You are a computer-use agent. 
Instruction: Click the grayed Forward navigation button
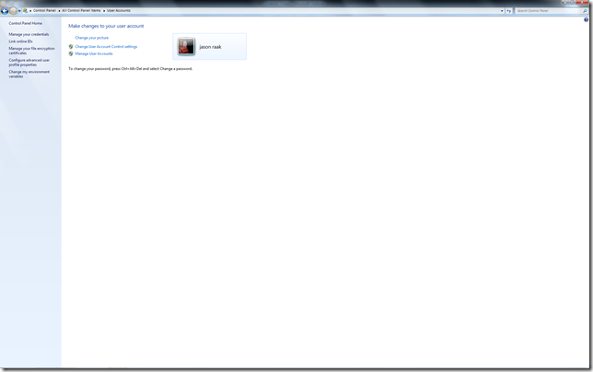pos(13,11)
